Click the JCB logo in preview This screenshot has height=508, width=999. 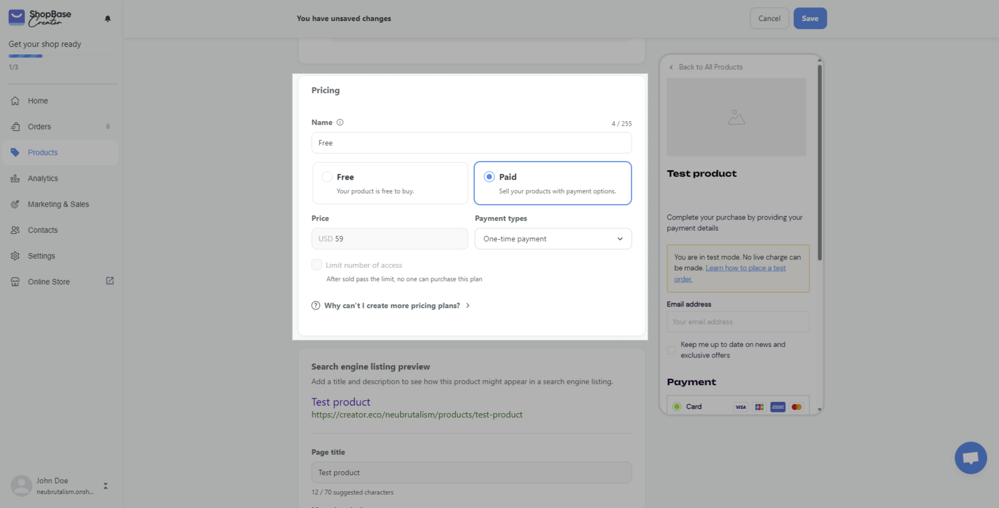[759, 407]
